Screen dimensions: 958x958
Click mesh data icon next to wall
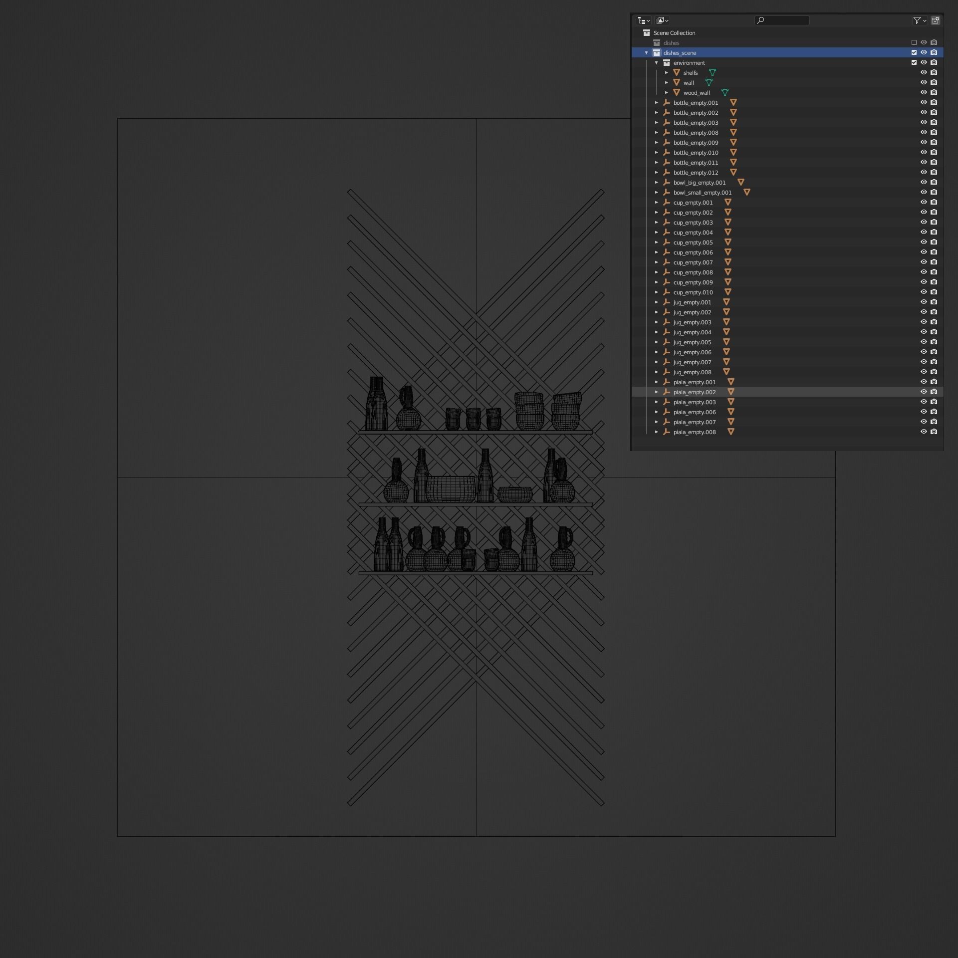(x=709, y=83)
